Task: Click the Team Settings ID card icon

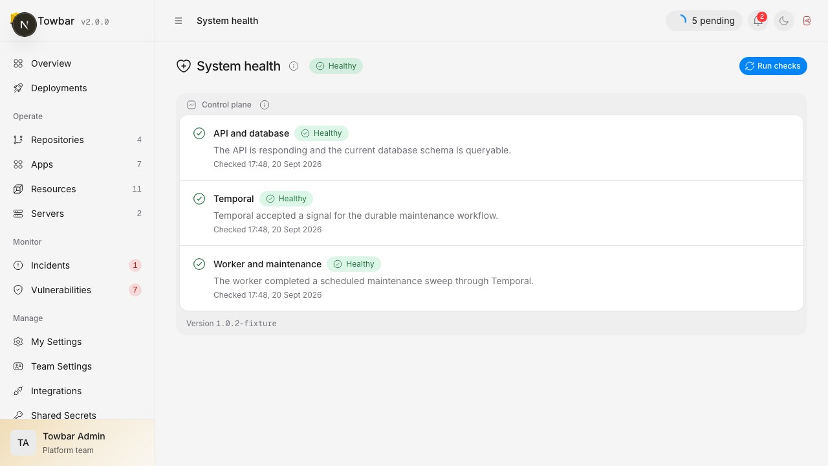Action: (x=18, y=366)
